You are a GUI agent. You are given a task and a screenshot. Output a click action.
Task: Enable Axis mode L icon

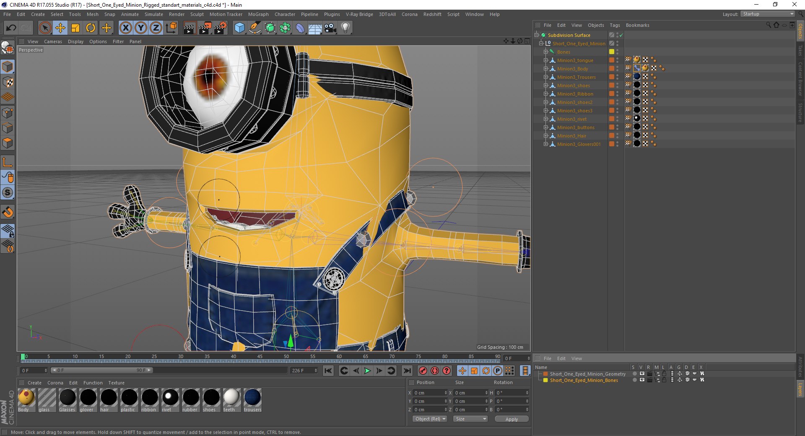point(8,162)
